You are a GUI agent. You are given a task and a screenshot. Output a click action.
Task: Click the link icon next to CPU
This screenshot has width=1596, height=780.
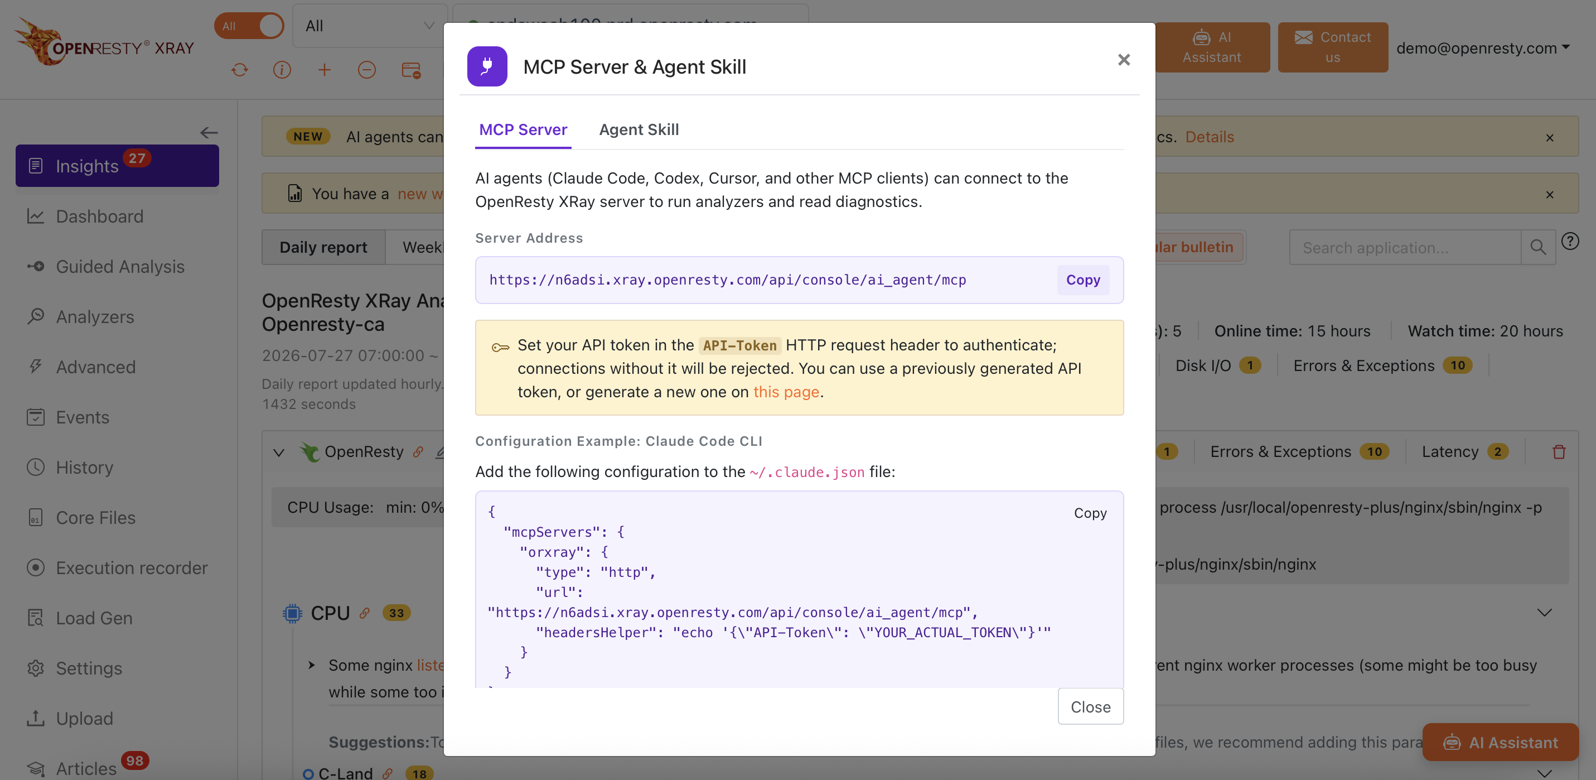click(x=365, y=613)
